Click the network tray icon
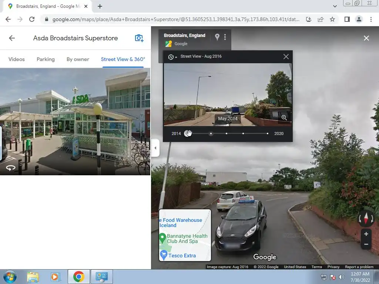379x284 pixels. coord(323,277)
